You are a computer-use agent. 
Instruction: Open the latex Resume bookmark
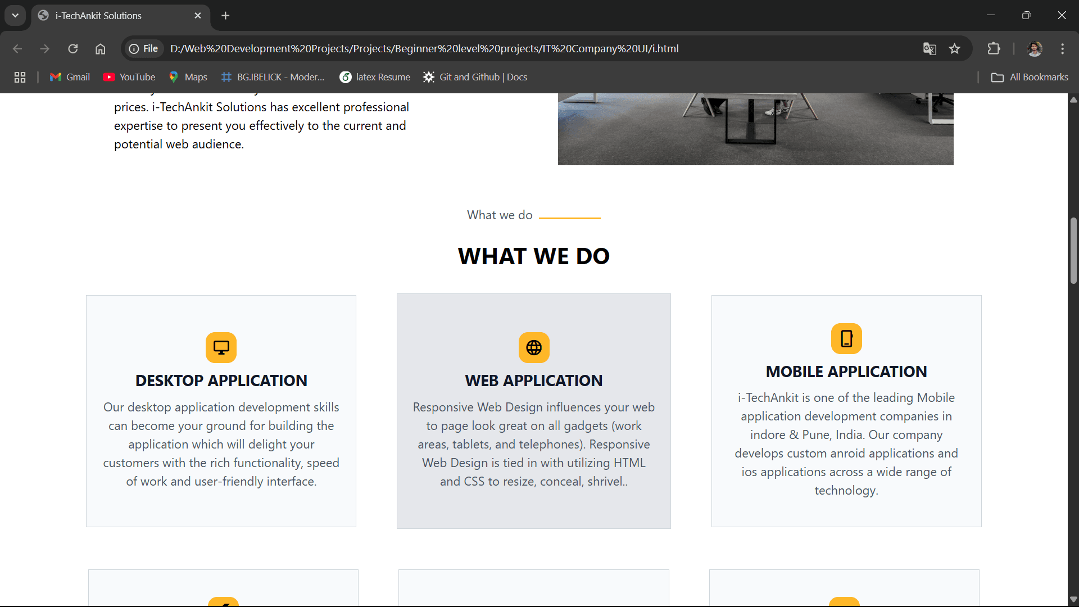point(375,77)
